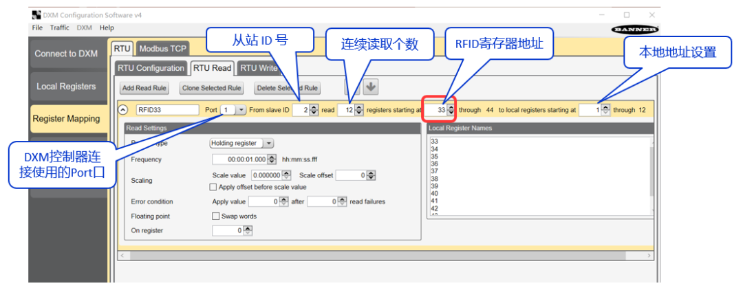The width and height of the screenshot is (743, 290).
Task: Open the RTU Configuration tab
Action: tap(151, 68)
